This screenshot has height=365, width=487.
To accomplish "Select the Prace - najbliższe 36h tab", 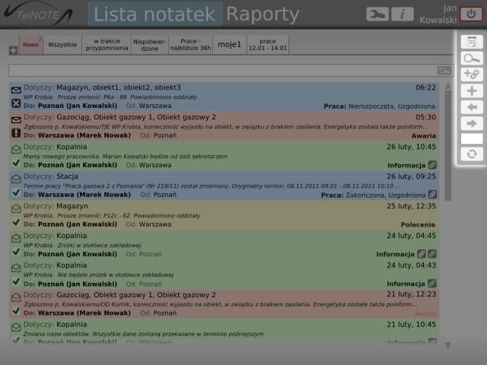I will pos(191,45).
